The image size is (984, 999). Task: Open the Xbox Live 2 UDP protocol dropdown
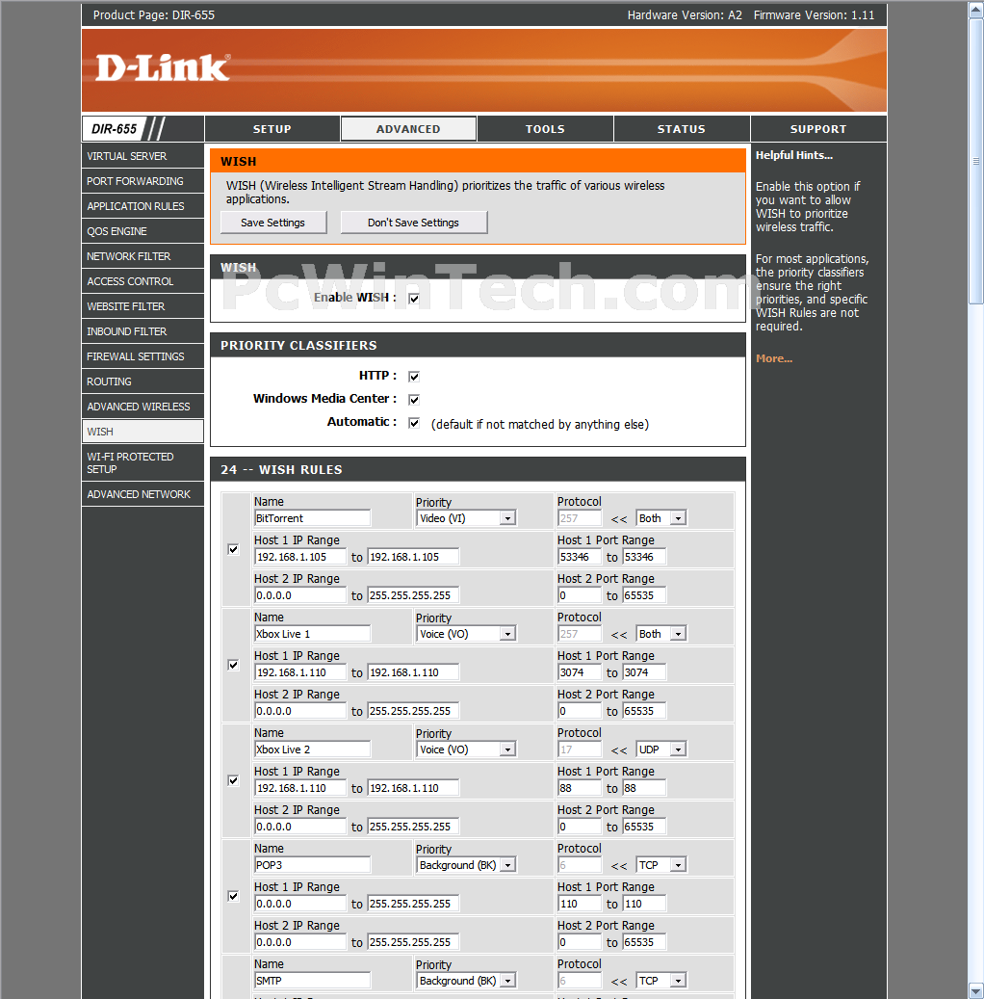661,749
